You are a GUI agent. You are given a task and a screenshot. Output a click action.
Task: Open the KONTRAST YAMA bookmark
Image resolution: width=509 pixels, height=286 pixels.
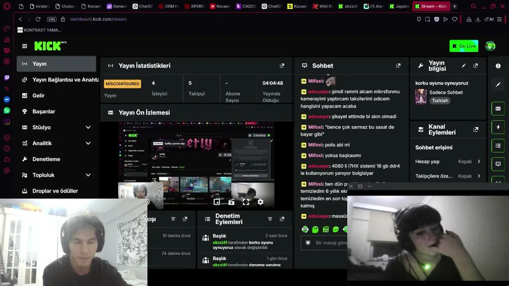pos(40,30)
